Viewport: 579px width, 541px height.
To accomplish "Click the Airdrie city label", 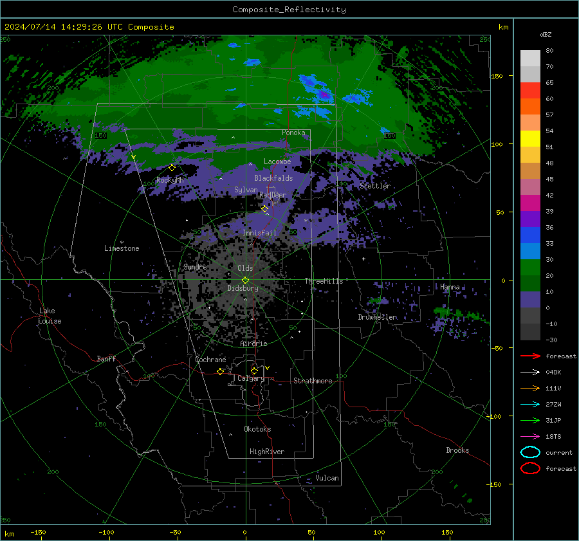I will point(253,344).
